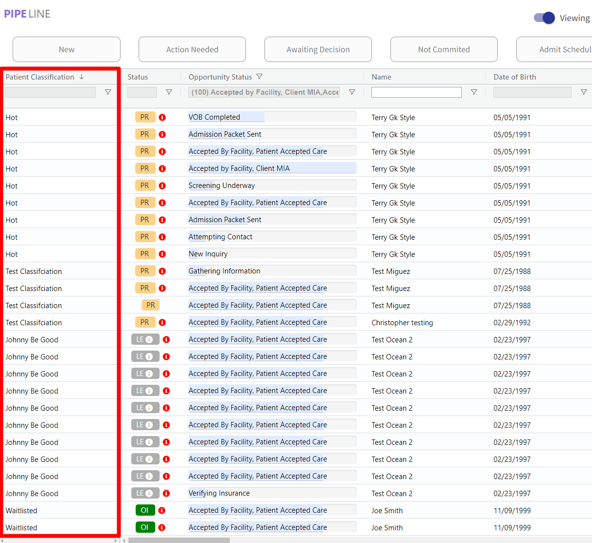This screenshot has height=543, width=592.
Task: Open Attempting Contact status dropdown
Action: (272, 236)
